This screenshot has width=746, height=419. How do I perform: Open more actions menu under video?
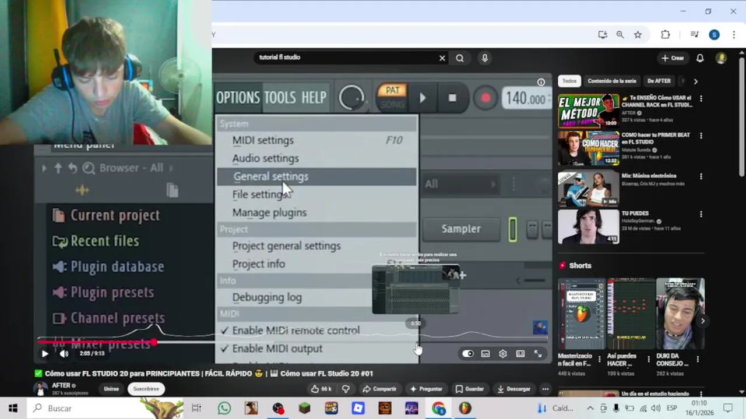pyautogui.click(x=546, y=389)
